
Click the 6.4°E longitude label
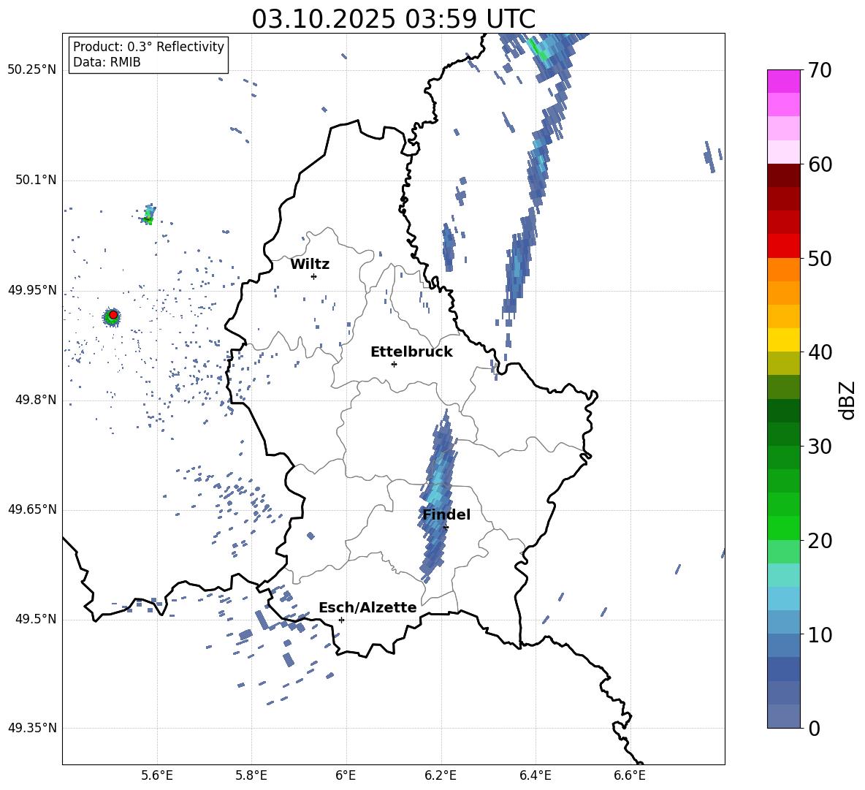(x=535, y=775)
